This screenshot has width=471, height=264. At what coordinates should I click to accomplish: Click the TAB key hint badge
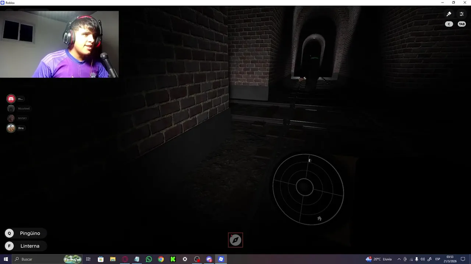(x=461, y=24)
